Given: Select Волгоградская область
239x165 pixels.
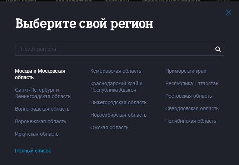Looking at the screenshot, I should click(42, 109).
